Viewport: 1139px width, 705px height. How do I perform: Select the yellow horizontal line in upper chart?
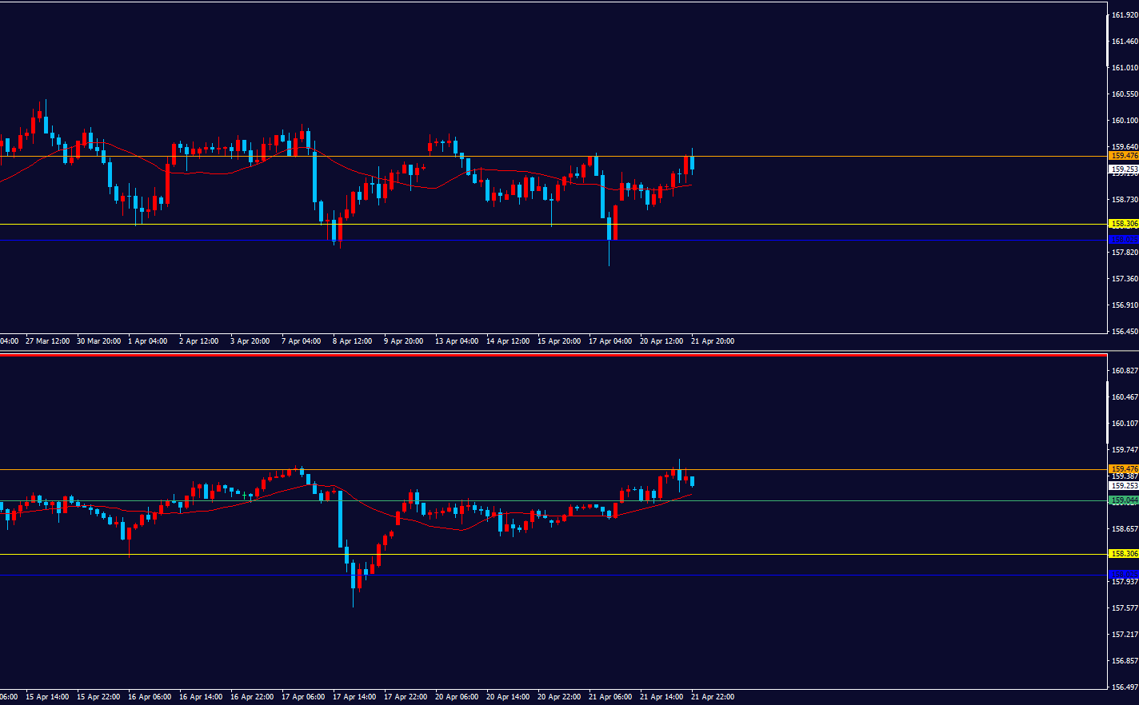click(480, 225)
